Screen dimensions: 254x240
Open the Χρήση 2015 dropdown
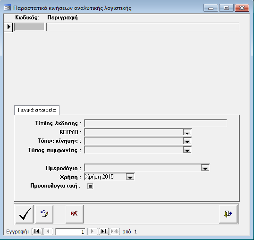pyautogui.click(x=130, y=177)
